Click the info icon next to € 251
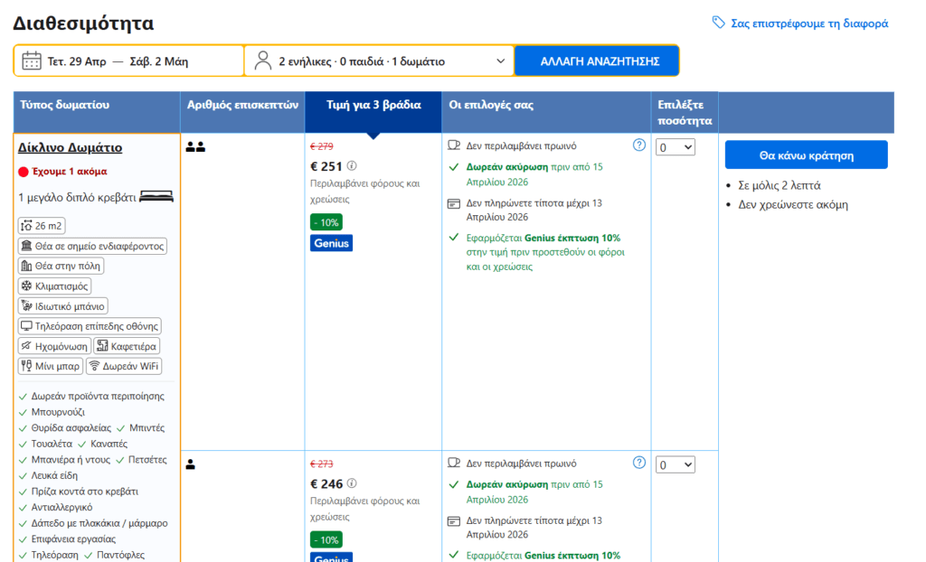The width and height of the screenshot is (926, 562). tap(353, 166)
